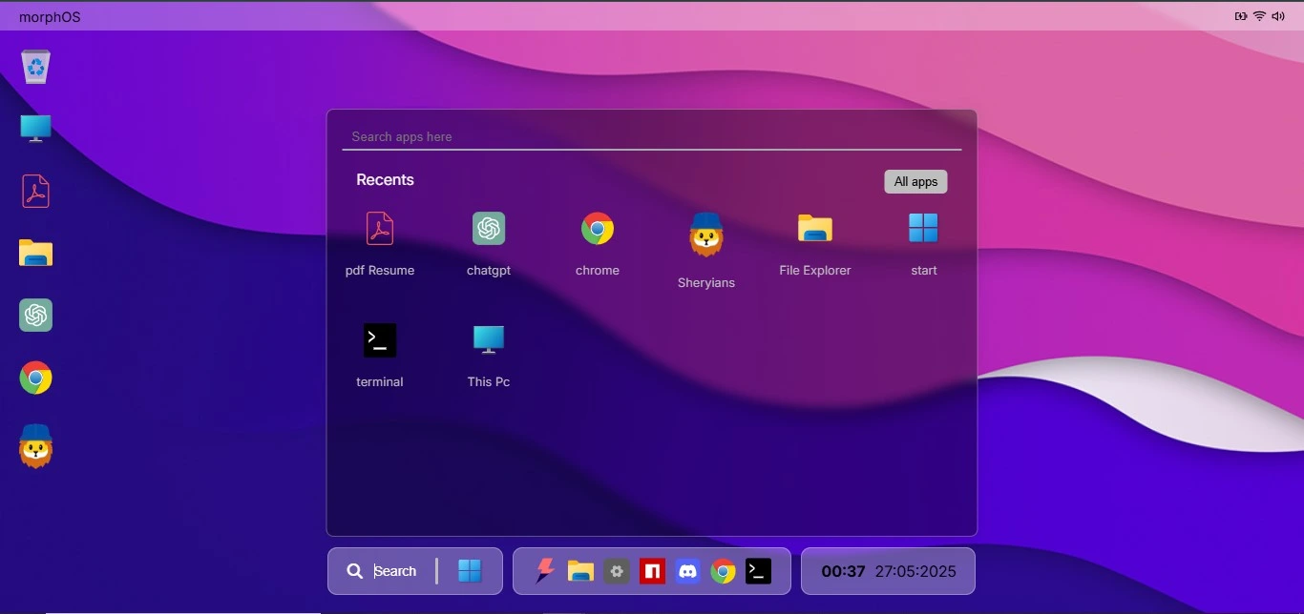Open the Recycle Bin on the desktop
Viewport: 1304px width, 614px height.
pyautogui.click(x=36, y=67)
